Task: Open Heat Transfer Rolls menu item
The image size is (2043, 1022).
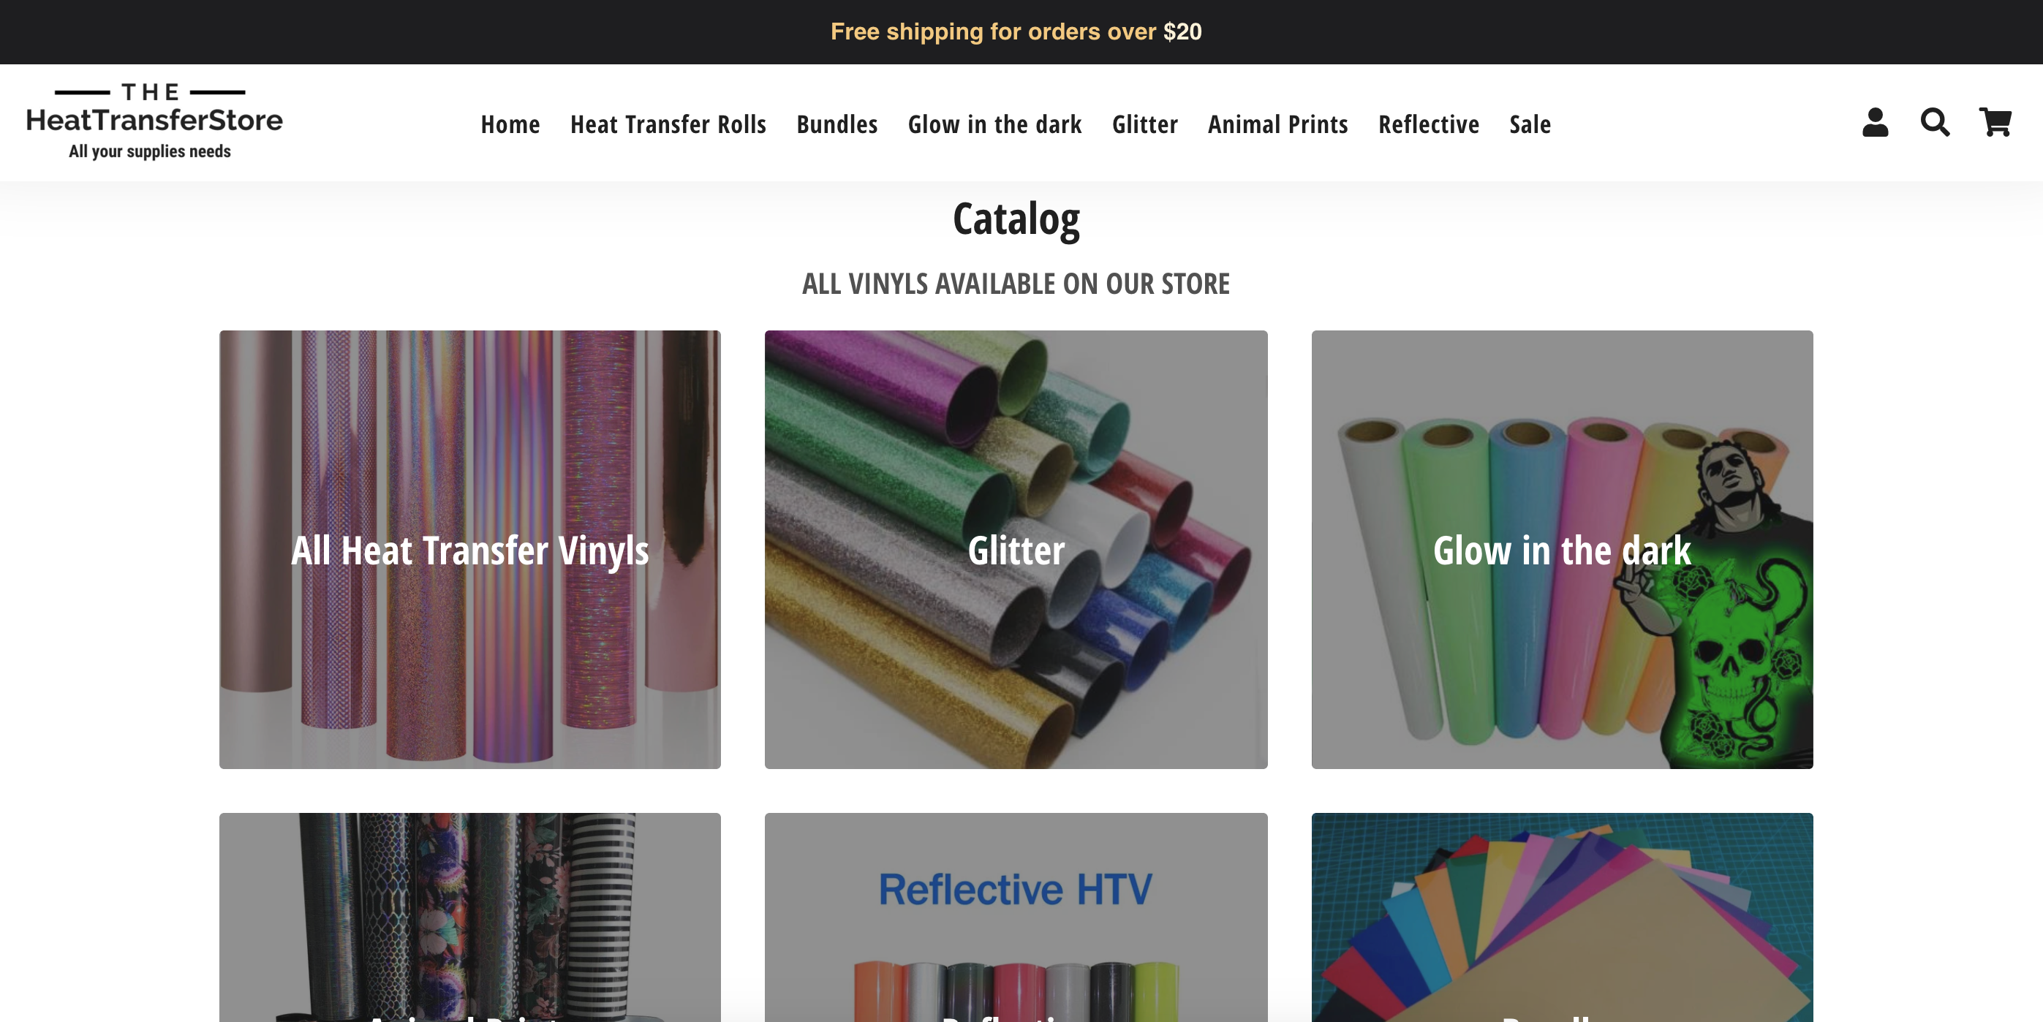Action: pos(668,124)
